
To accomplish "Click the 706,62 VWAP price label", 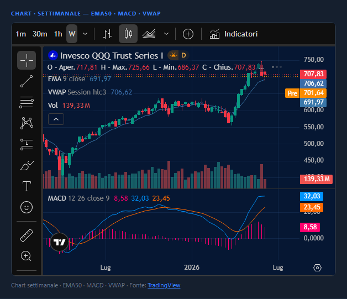I will (313, 83).
